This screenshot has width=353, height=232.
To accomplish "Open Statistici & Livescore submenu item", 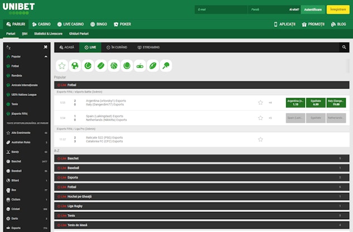I will point(48,34).
